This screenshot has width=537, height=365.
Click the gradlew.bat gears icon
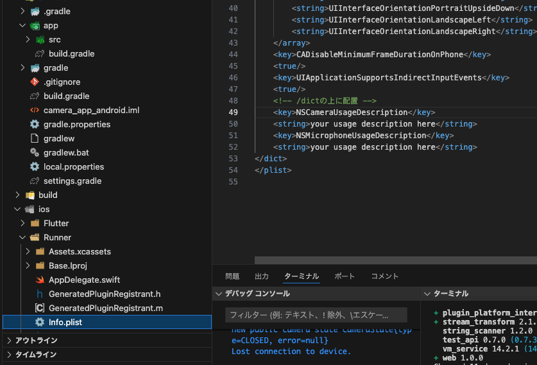35,152
